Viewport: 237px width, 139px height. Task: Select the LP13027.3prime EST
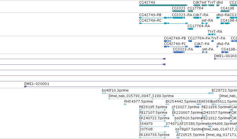[x=173, y=110]
